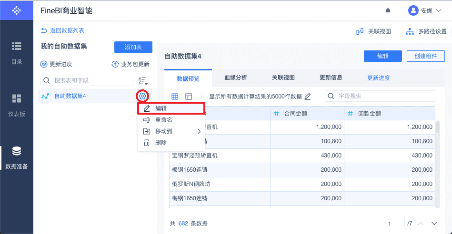Click the pencil icon beside 5000行数据
The width and height of the screenshot is (452, 234).
[x=308, y=96]
